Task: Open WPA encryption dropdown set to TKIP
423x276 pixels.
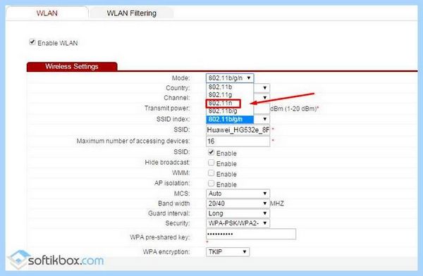Action: coord(228,252)
